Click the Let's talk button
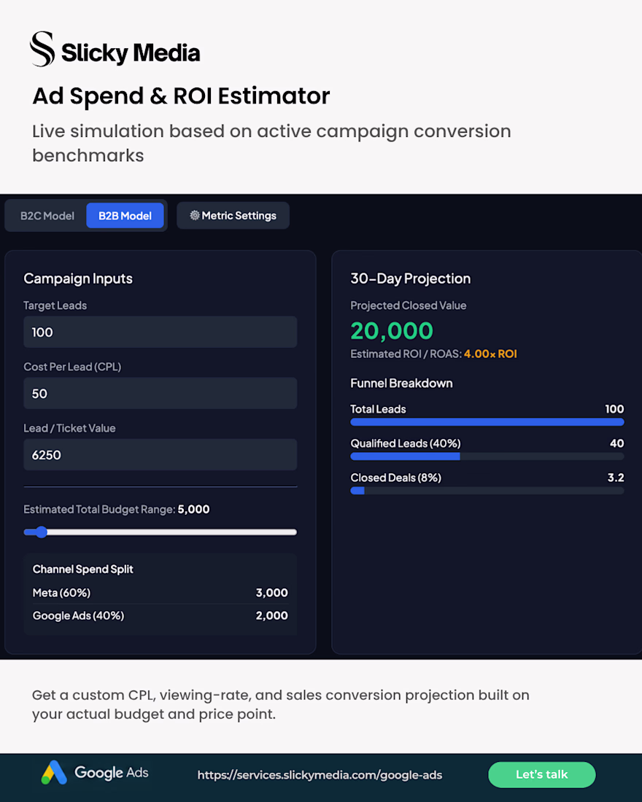Image resolution: width=642 pixels, height=802 pixels. [x=541, y=774]
